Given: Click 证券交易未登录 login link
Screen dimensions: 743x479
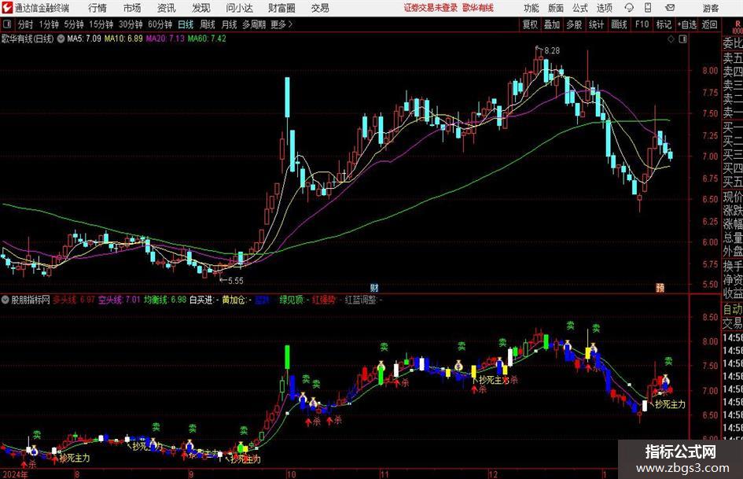Looking at the screenshot, I should [x=431, y=8].
